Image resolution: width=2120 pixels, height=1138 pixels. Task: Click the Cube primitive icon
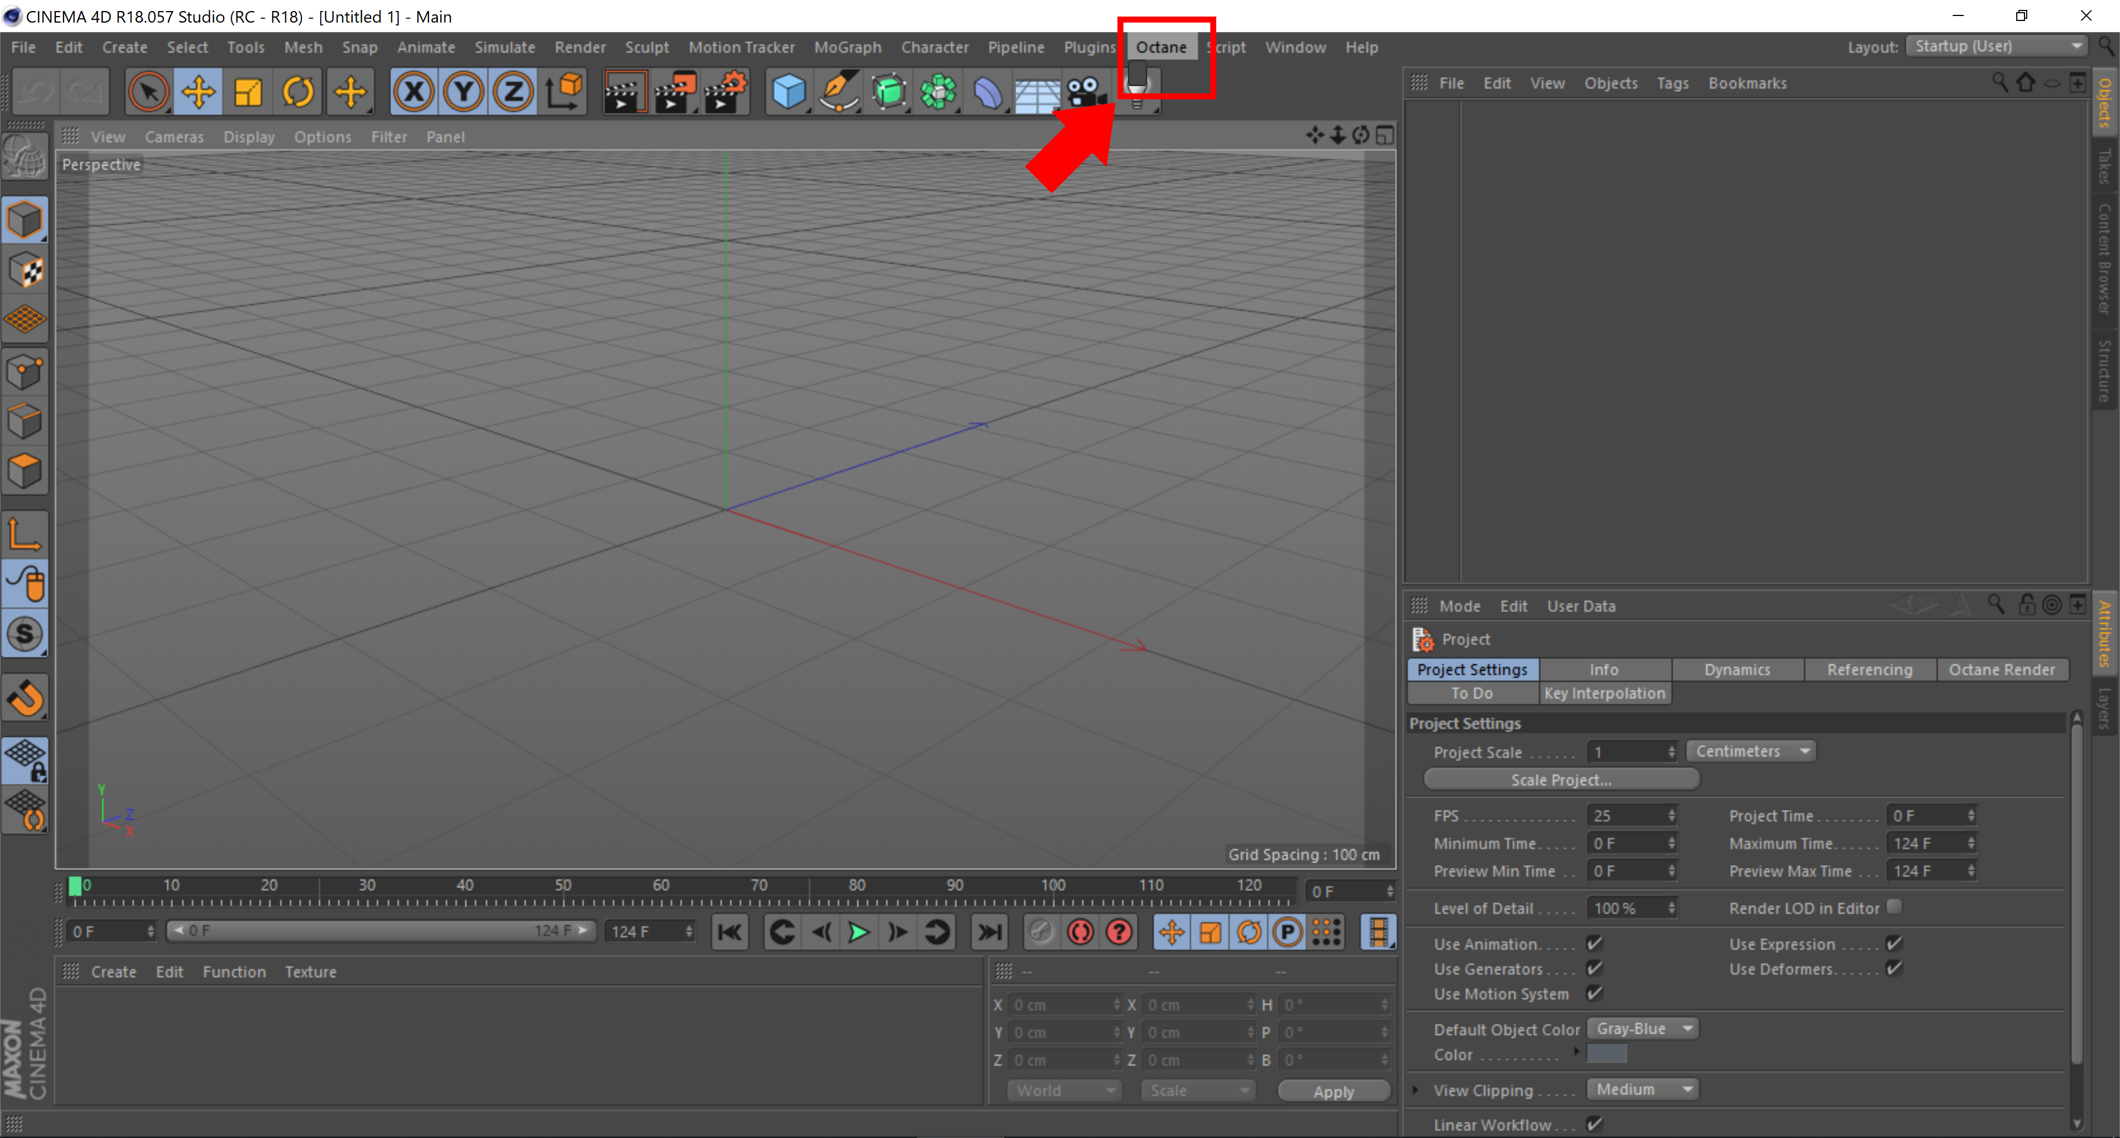click(x=788, y=91)
